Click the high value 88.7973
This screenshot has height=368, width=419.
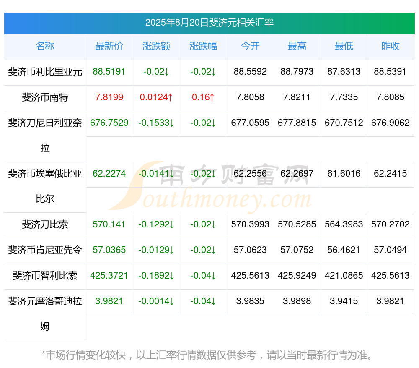pyautogui.click(x=297, y=71)
